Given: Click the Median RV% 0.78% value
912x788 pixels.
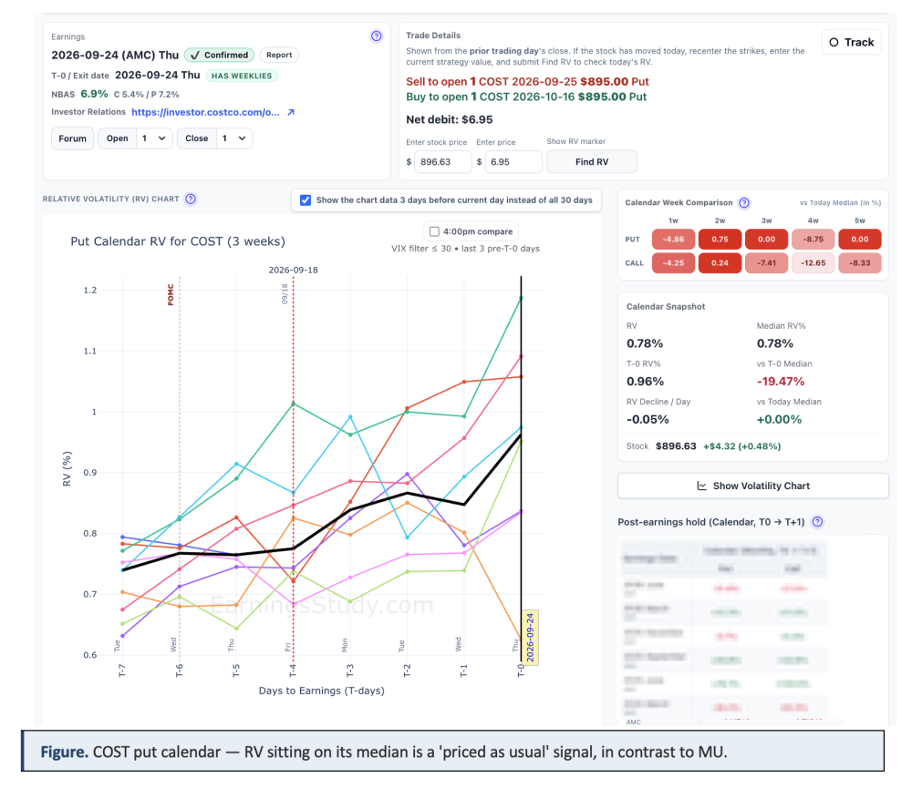Looking at the screenshot, I should (x=774, y=343).
